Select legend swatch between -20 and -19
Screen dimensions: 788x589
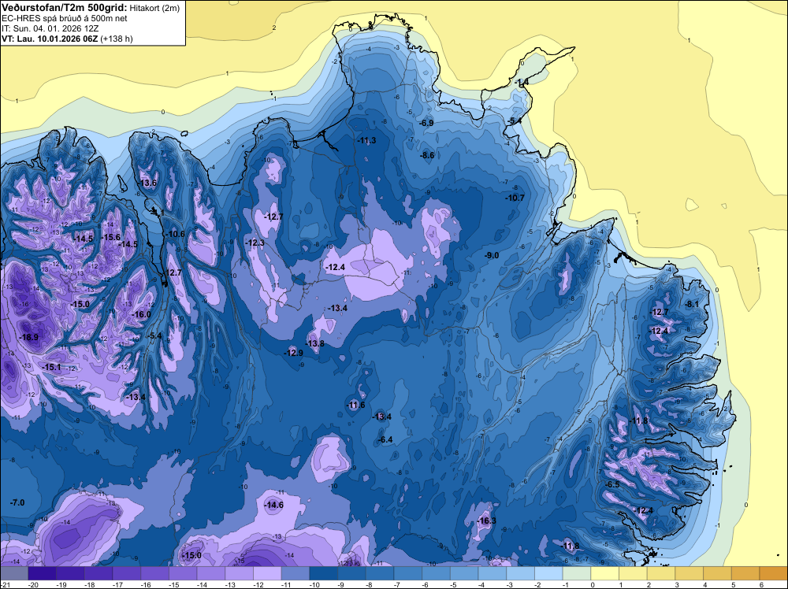pyautogui.click(x=43, y=573)
